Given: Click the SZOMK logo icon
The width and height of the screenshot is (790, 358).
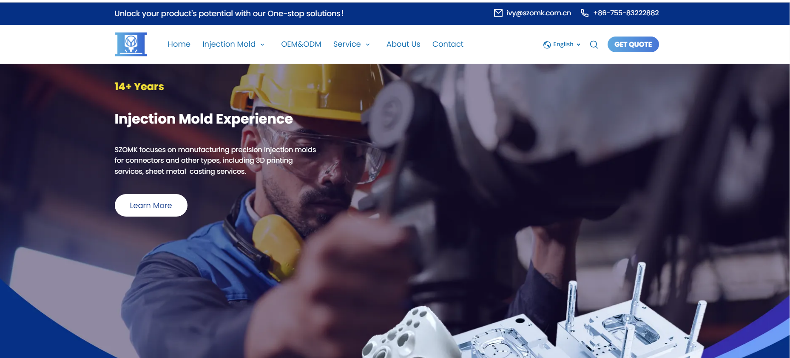Looking at the screenshot, I should coord(131,44).
